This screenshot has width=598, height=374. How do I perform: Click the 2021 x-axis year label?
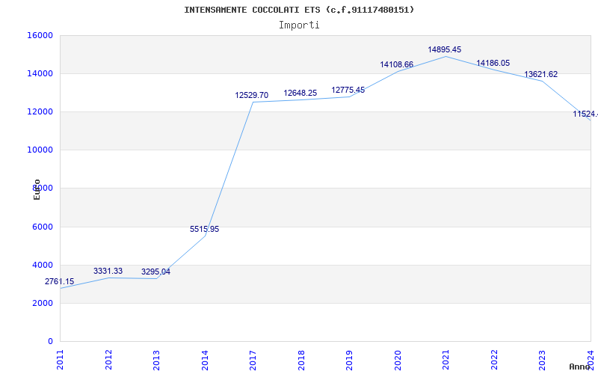446,360
